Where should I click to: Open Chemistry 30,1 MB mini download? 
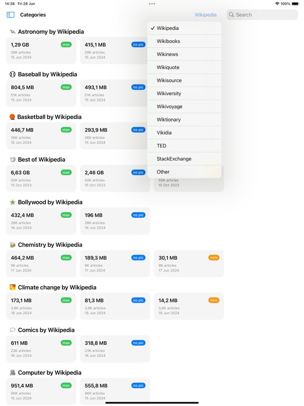(189, 264)
